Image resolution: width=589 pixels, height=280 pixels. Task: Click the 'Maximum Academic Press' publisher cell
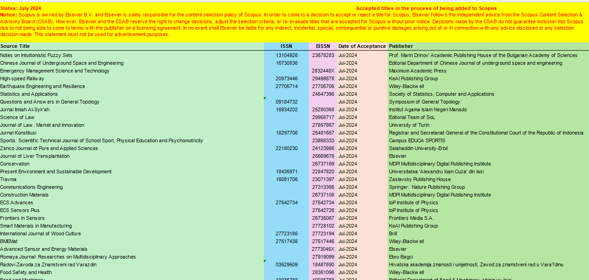click(488, 71)
